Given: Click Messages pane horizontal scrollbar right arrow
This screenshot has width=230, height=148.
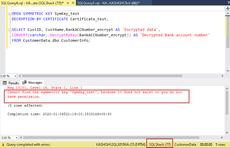Looking at the screenshot, I should pyautogui.click(x=222, y=138).
